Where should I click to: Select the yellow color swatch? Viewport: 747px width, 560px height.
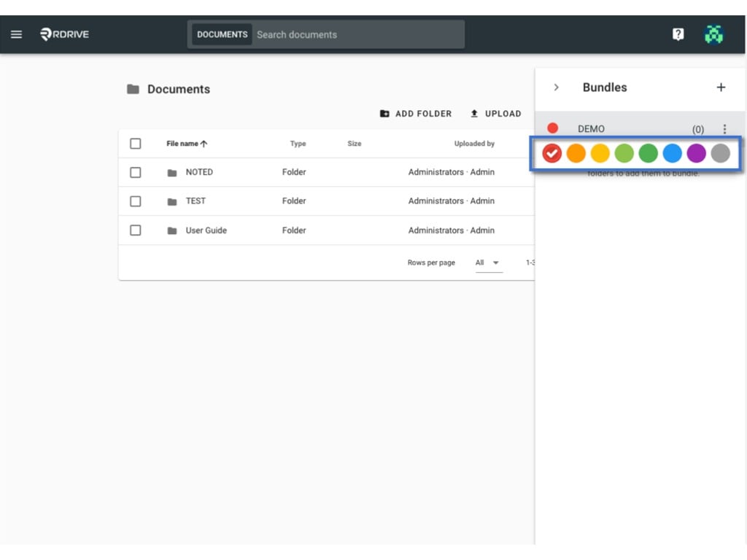[600, 153]
